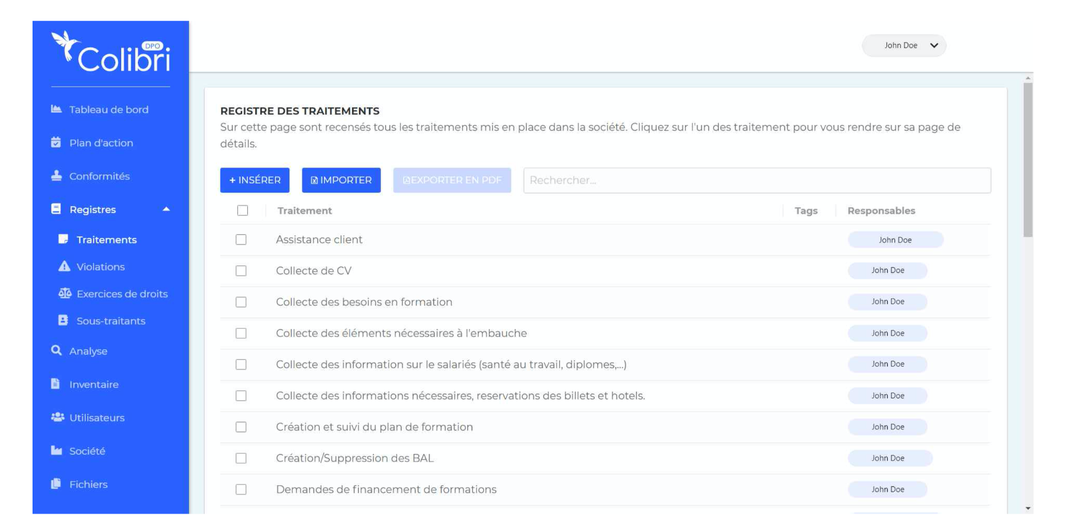
Task: Click the Plan d'action calendar icon
Action: click(x=56, y=142)
